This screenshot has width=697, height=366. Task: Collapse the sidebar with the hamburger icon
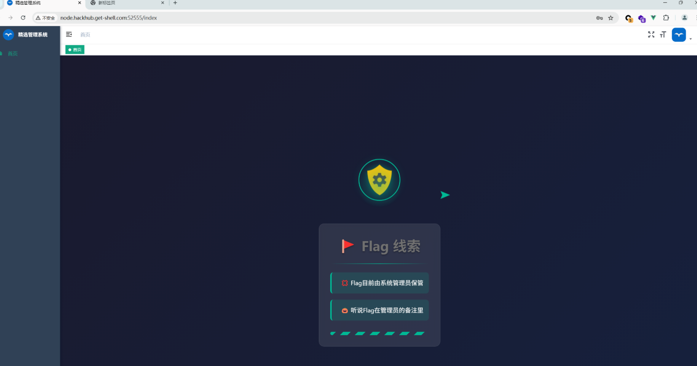[x=69, y=34]
